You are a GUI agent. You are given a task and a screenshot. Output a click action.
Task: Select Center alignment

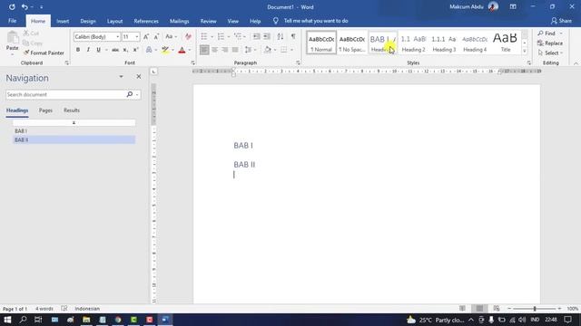click(214, 50)
